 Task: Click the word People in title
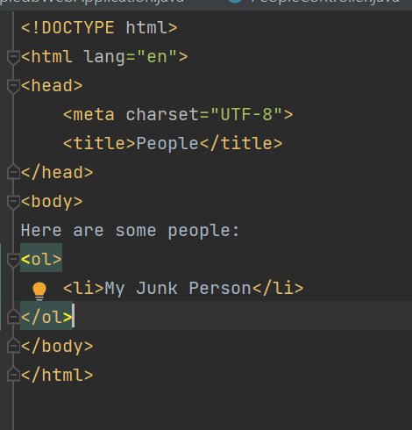point(167,144)
